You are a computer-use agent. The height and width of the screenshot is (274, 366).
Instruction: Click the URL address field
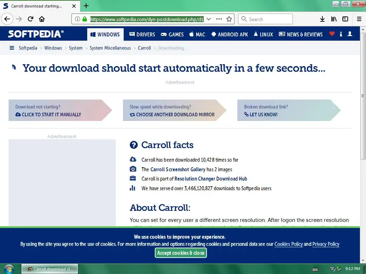(147, 19)
